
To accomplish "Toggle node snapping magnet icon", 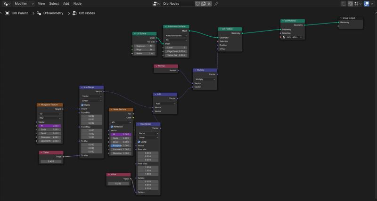I will (350, 4).
